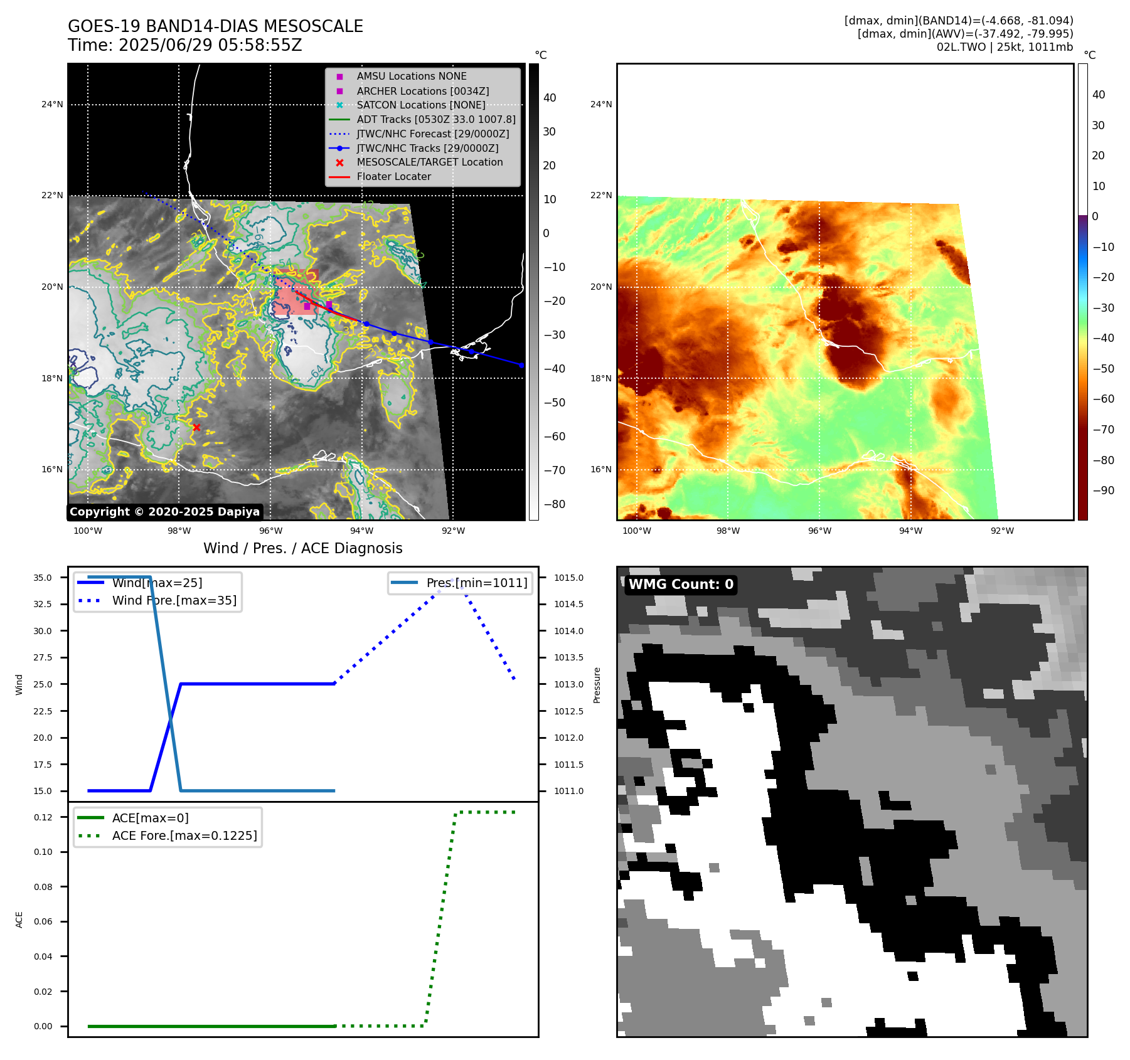Click the -90 tick on the right colorbar
This screenshot has width=1130, height=1060.
(1104, 490)
